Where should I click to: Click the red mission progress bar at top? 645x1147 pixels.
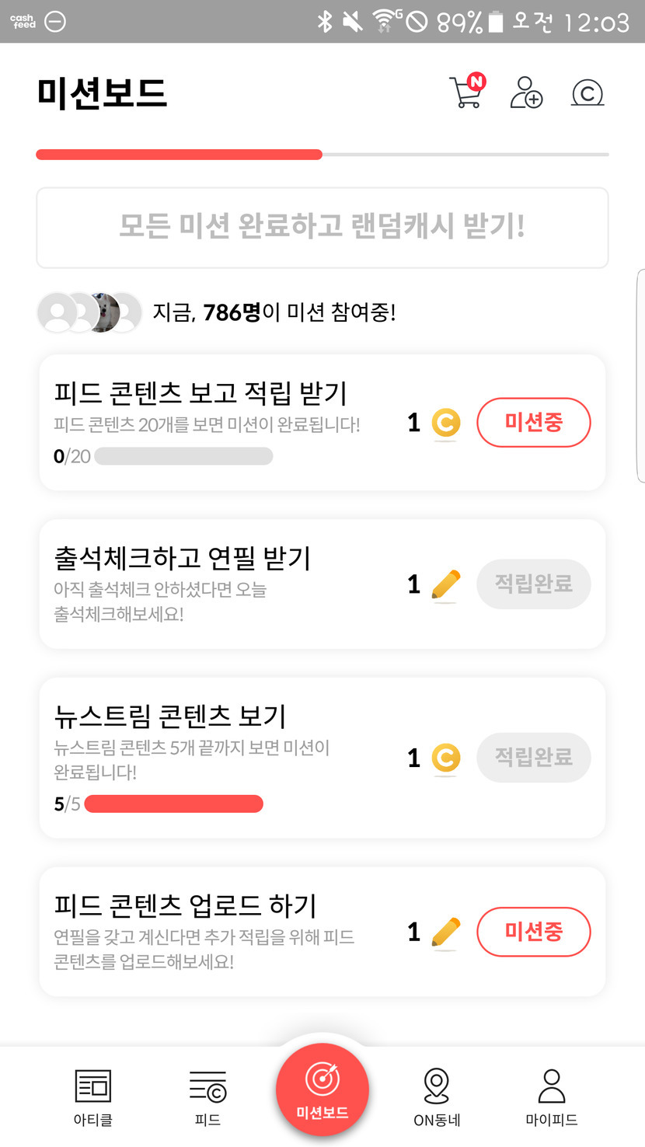tap(180, 155)
